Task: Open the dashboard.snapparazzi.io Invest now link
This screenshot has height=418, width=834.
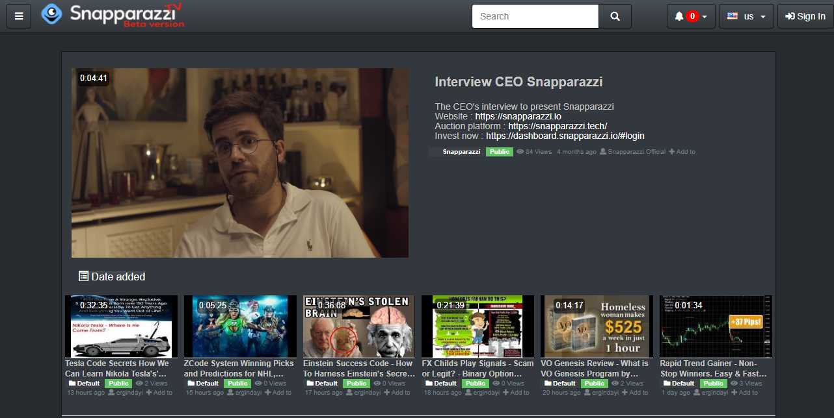Action: (x=565, y=136)
